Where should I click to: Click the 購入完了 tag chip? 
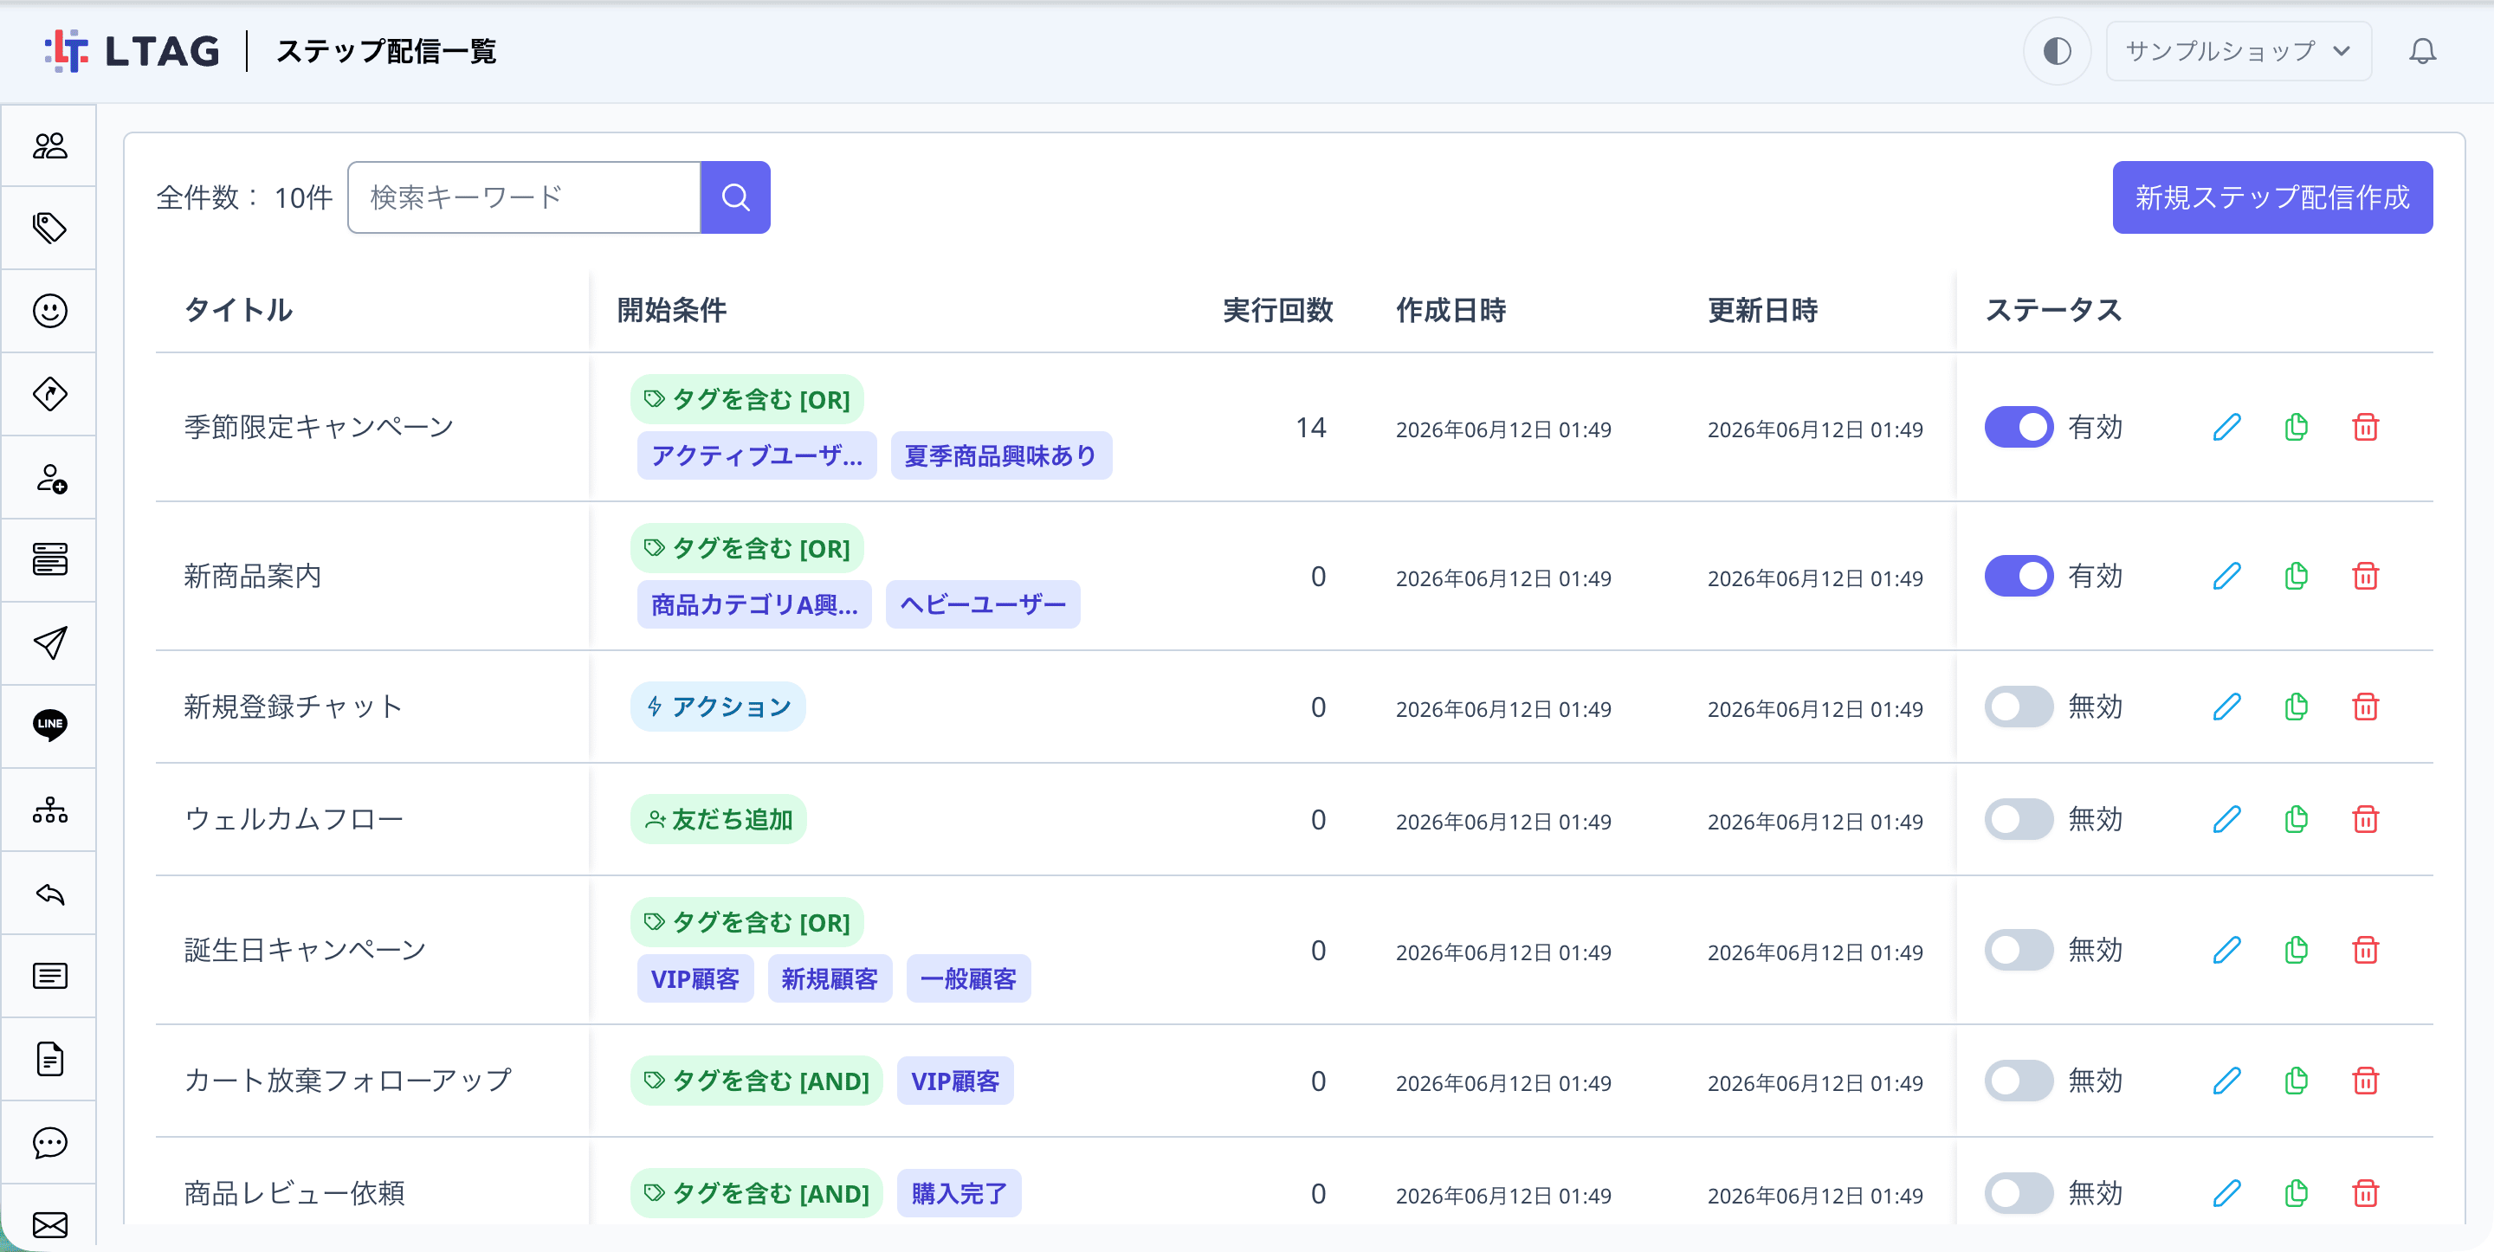point(959,1193)
